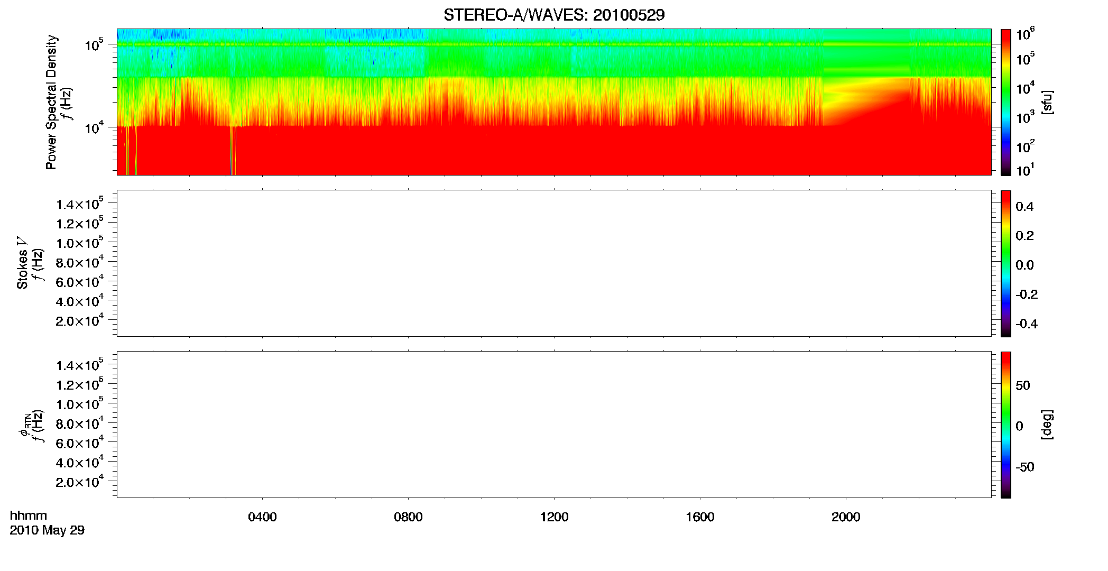Click the 0.4 value on Stokes colorbar
The image size is (1108, 571).
(1024, 207)
